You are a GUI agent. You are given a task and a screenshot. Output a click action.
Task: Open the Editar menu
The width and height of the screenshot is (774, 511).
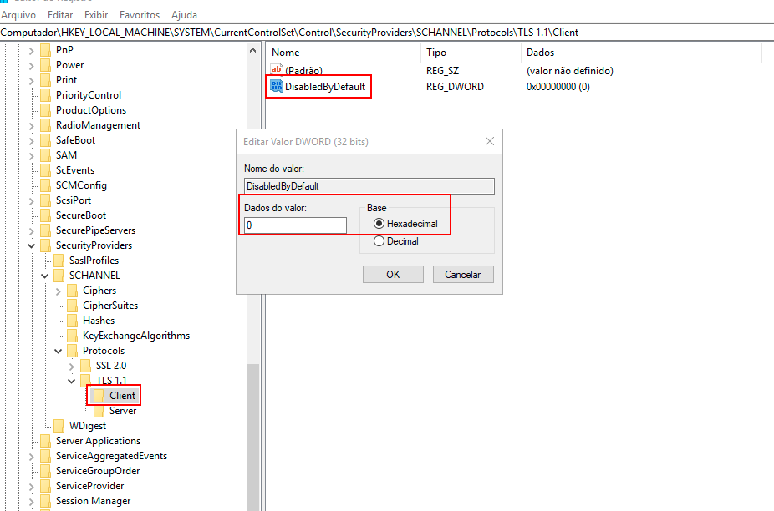[60, 15]
